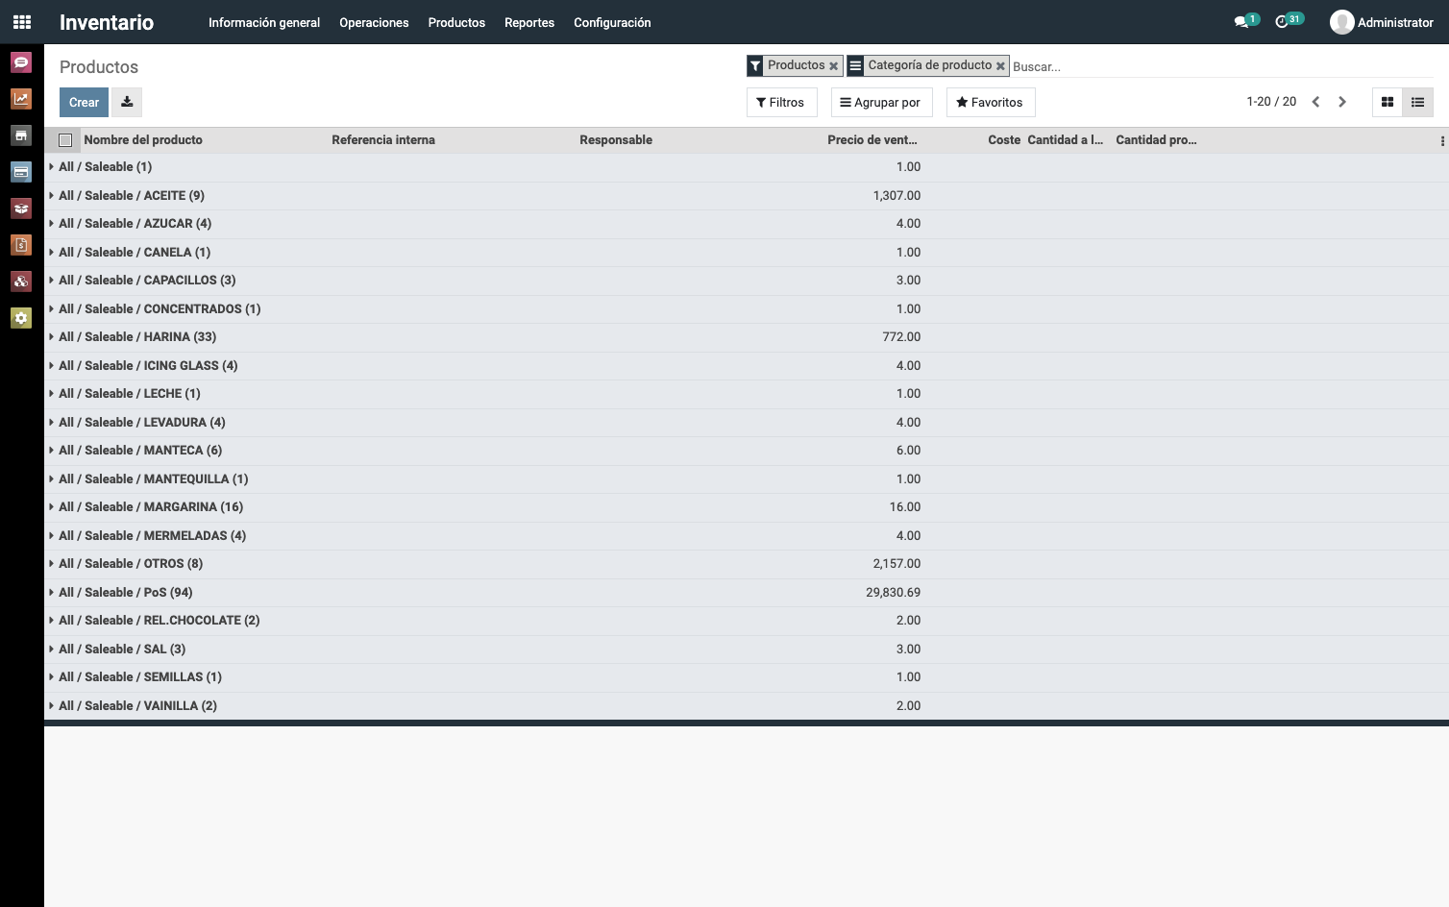Open the open-box inventory sidebar icon
The height and width of the screenshot is (907, 1449).
point(21,208)
